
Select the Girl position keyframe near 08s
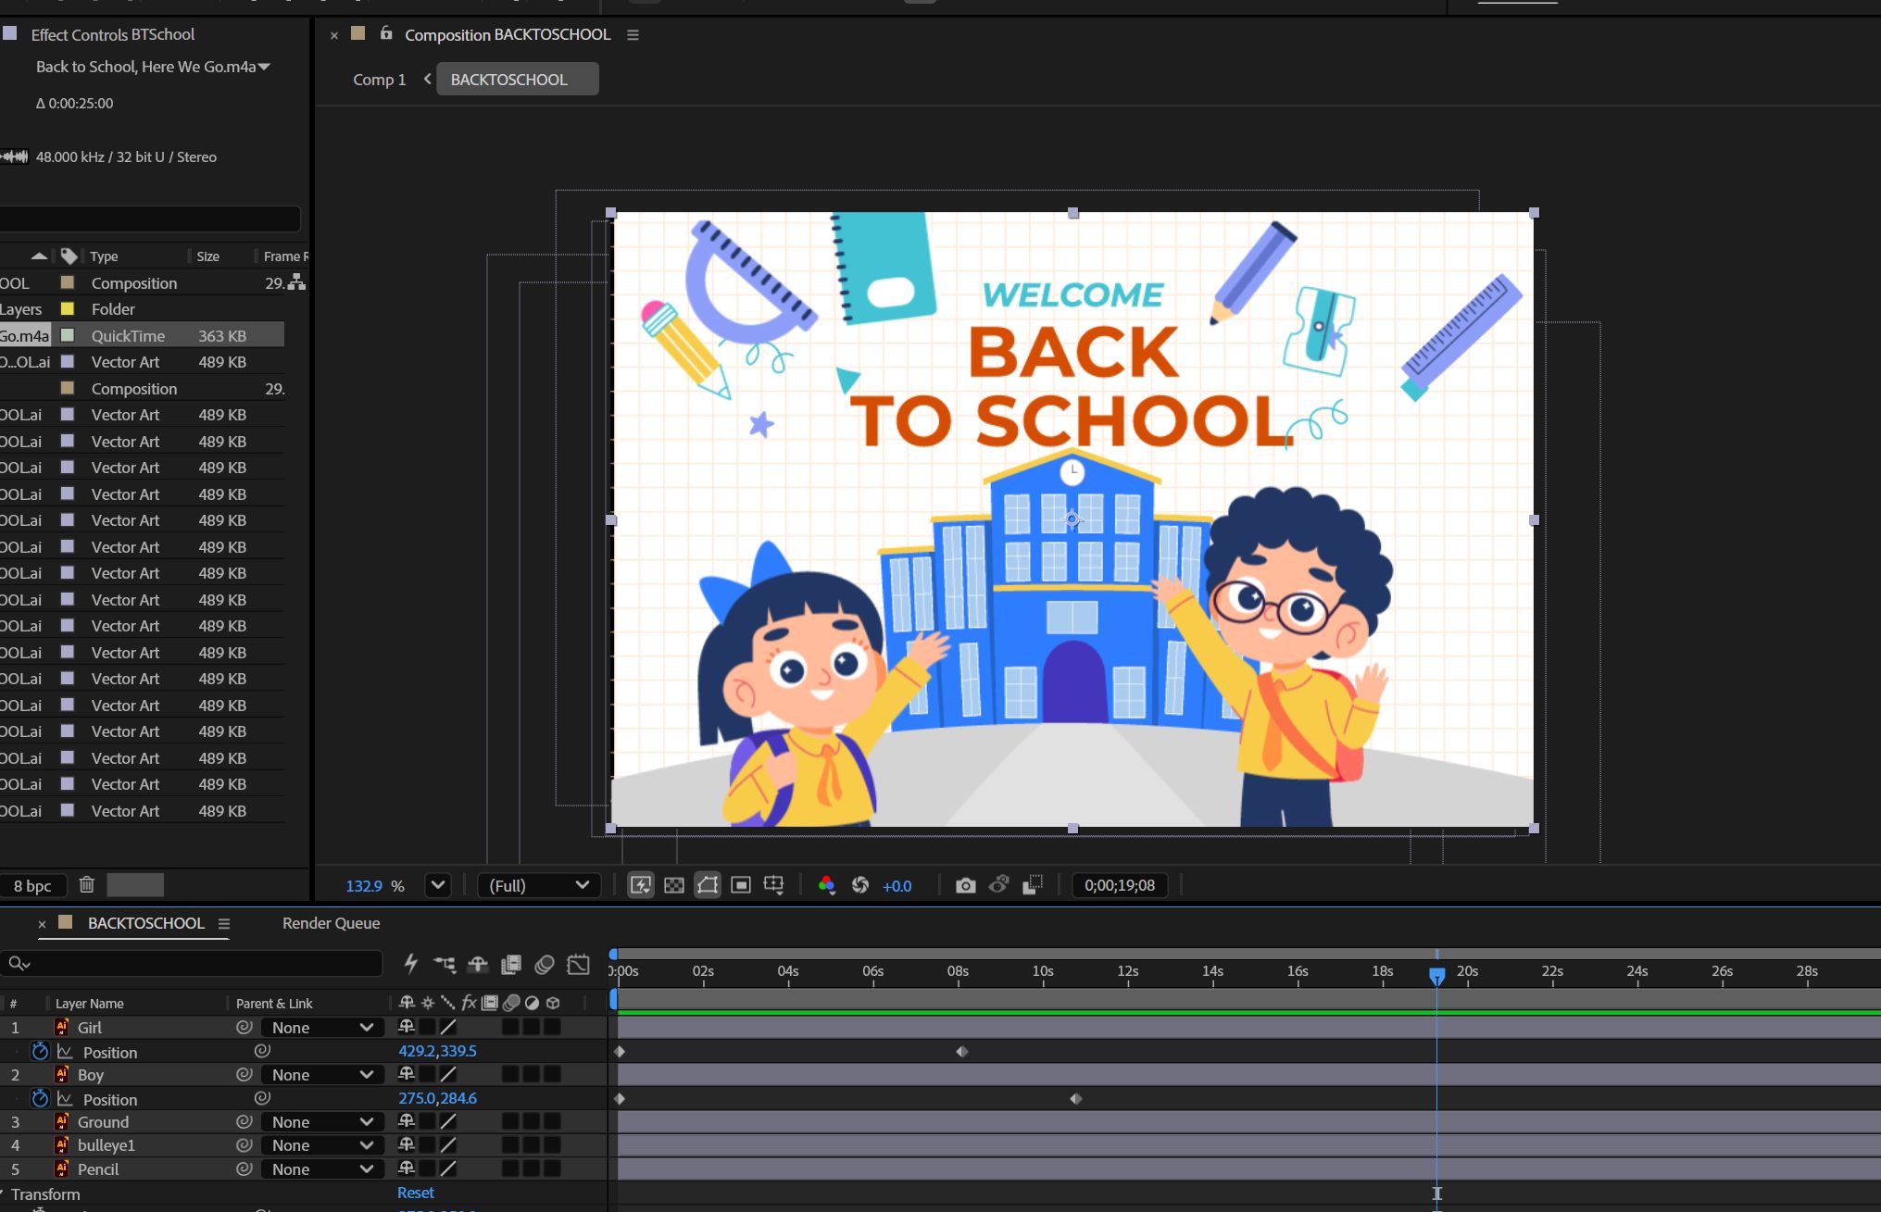click(x=962, y=1052)
